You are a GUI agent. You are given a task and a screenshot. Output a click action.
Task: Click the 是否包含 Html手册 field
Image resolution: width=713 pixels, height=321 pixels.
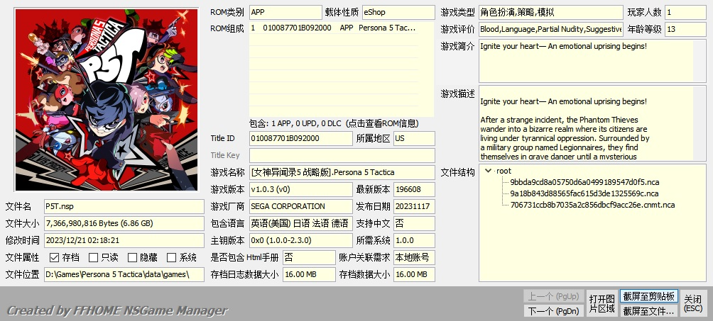(309, 257)
